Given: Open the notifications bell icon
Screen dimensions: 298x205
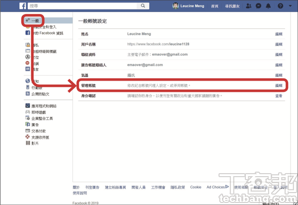Looking at the screenshot, I should [x=268, y=6].
